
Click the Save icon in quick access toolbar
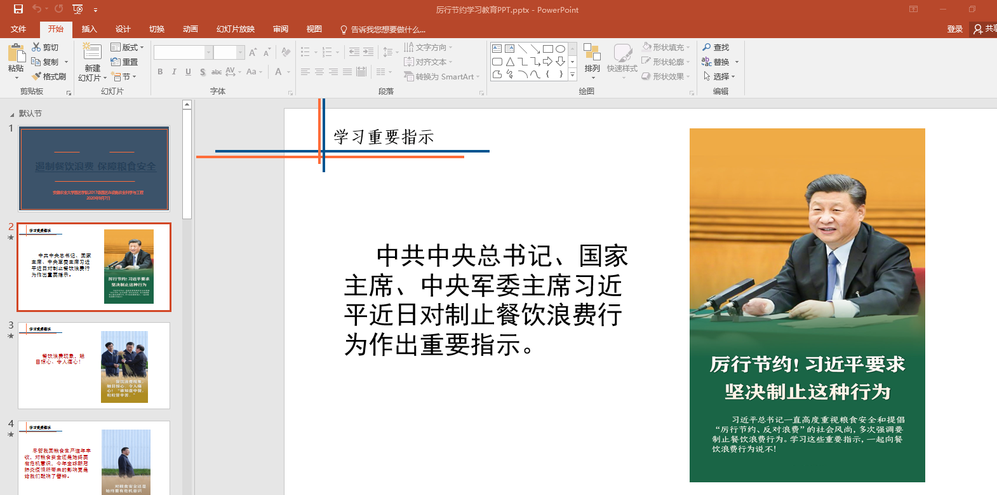(18, 9)
